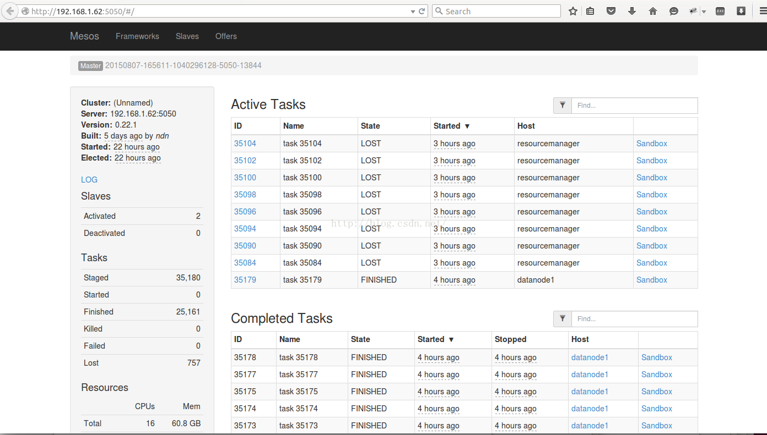Click resourcemanager host for task 35084
This screenshot has height=435, width=767.
coord(548,263)
